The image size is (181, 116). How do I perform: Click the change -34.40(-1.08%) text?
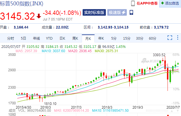click(62, 13)
